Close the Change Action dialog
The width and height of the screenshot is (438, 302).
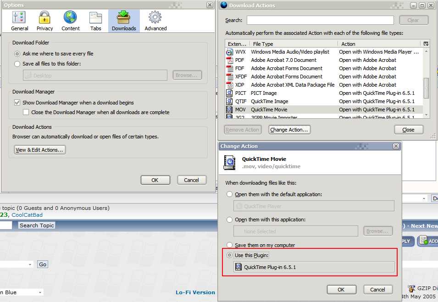396,146
